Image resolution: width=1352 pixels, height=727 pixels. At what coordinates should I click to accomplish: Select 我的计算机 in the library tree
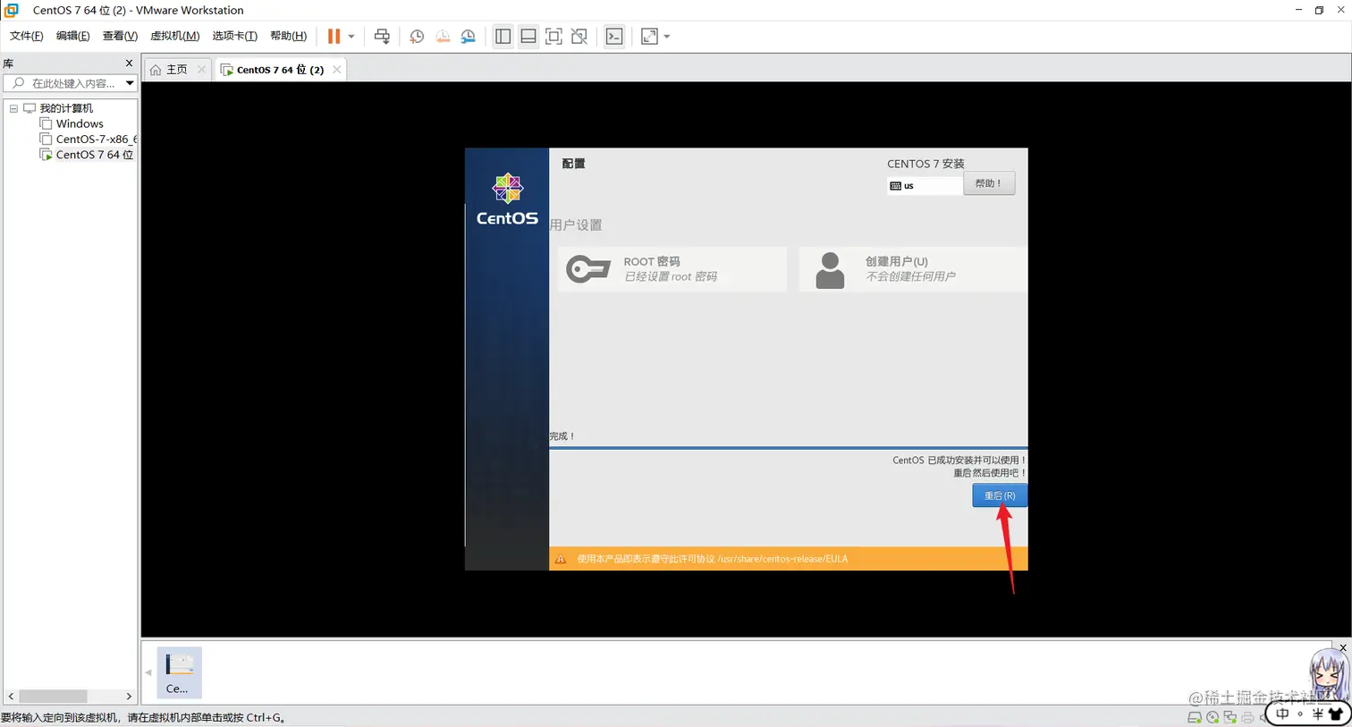(65, 108)
